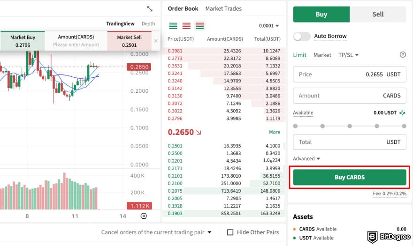This screenshot has width=413, height=246.
Task: Click Market Sell at 0.2501
Action: (x=130, y=41)
